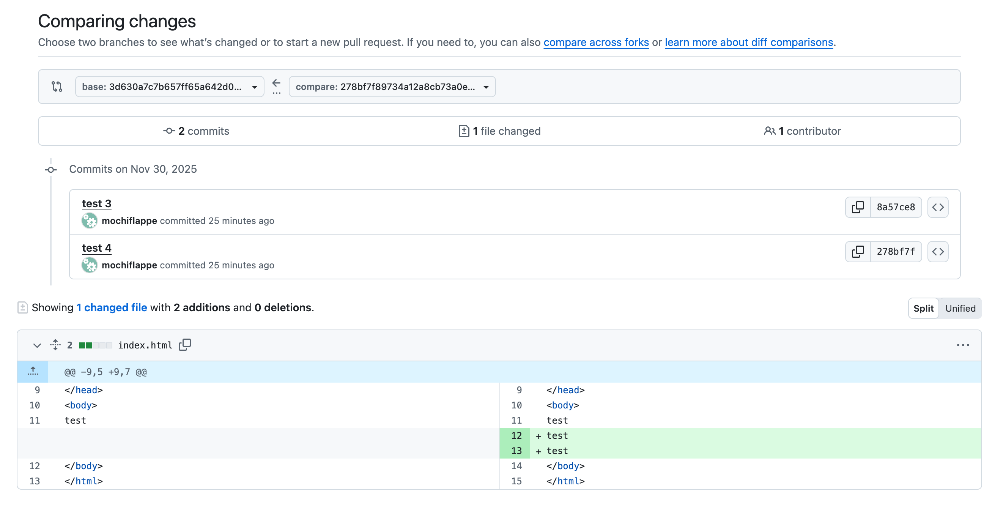Switch diff view to Unified
This screenshot has height=517, width=995.
tap(960, 308)
